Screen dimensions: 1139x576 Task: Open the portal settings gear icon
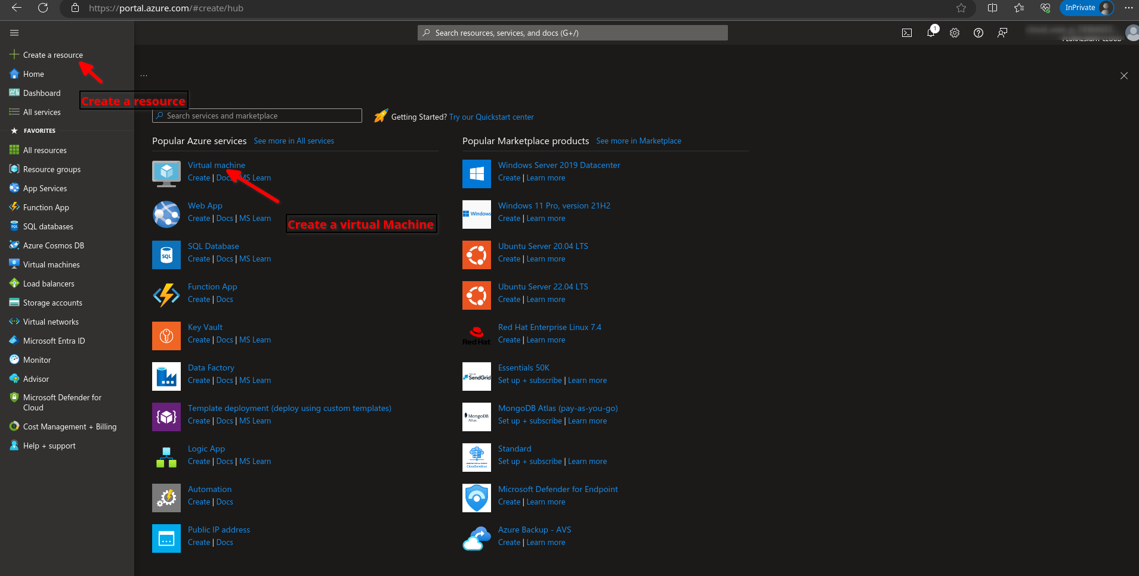pyautogui.click(x=955, y=33)
